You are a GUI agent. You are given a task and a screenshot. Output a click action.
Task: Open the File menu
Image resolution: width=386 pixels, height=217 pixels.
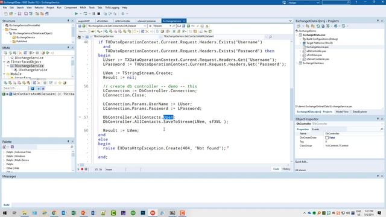[5, 8]
